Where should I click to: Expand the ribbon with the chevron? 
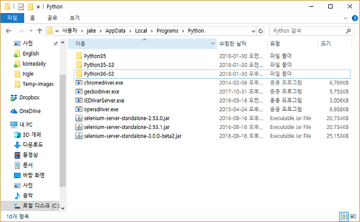(x=345, y=18)
